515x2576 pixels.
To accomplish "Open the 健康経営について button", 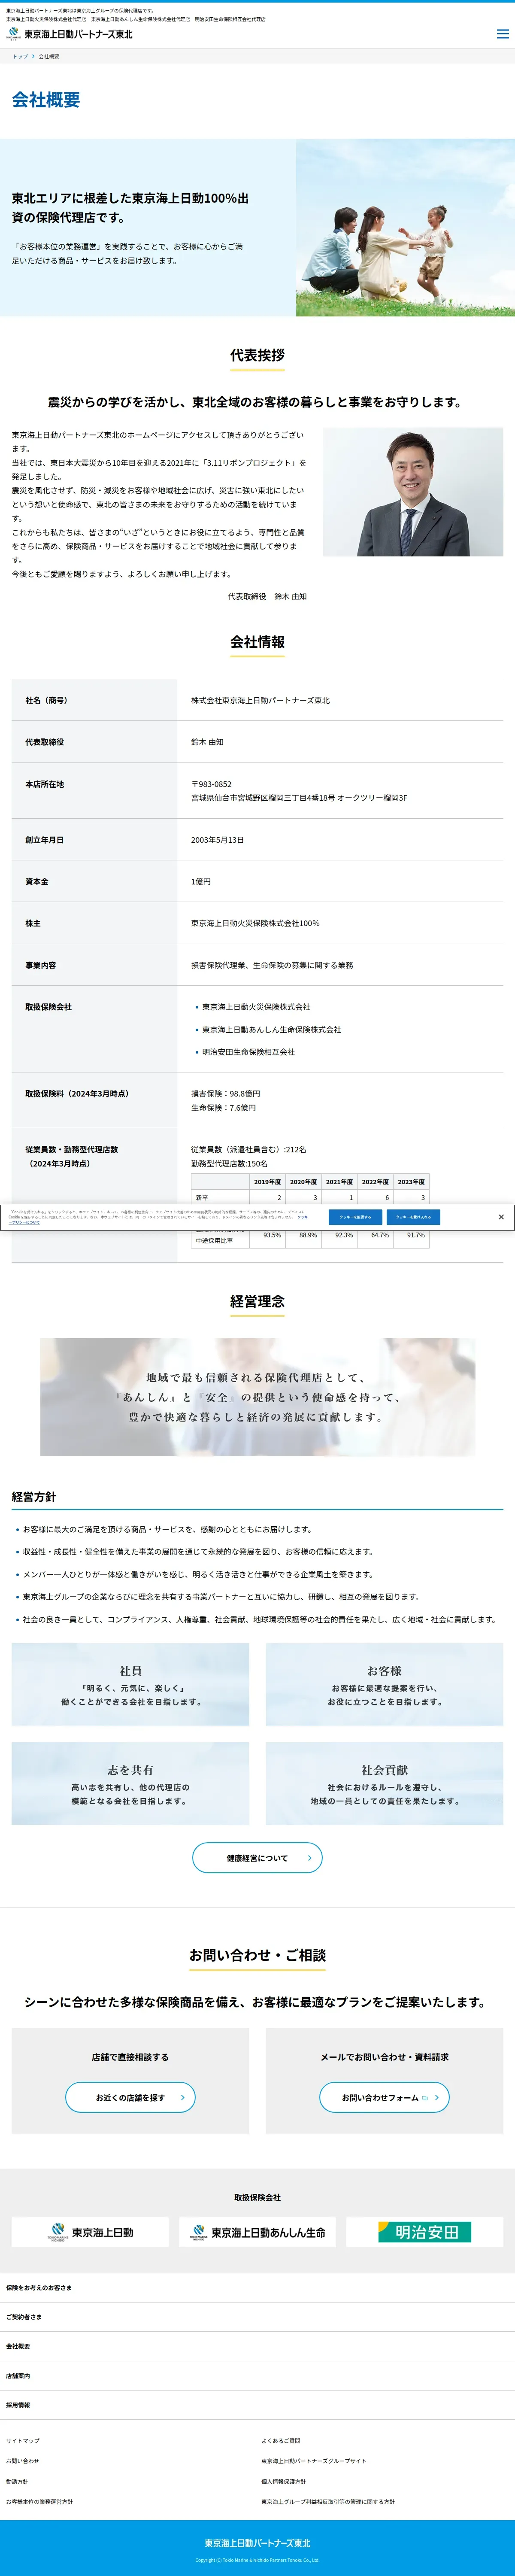I will [x=257, y=1858].
